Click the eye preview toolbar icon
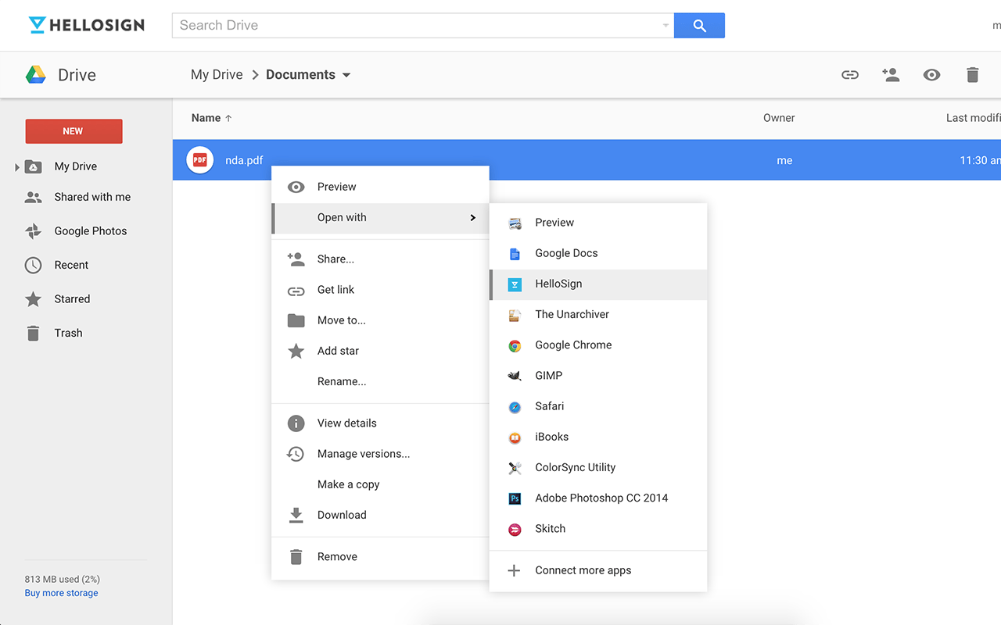The height and width of the screenshot is (625, 1001). pos(931,75)
